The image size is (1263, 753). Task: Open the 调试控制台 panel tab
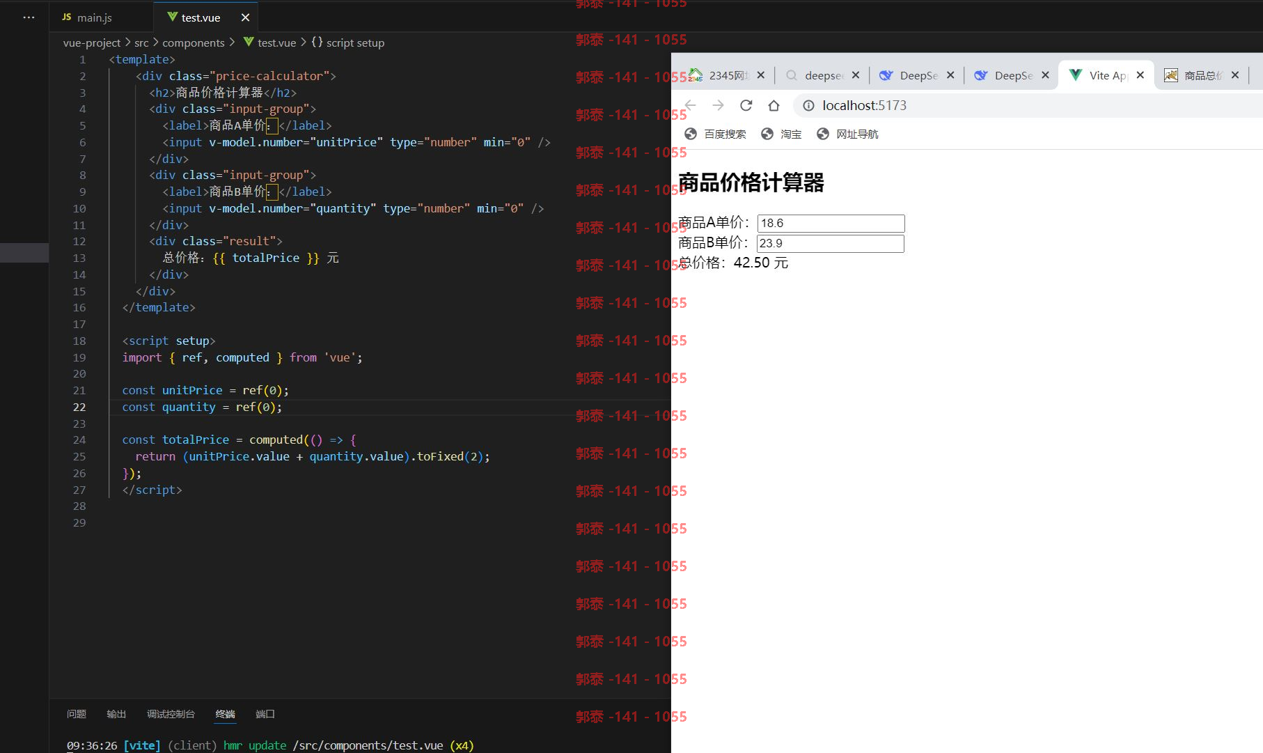coord(171,714)
